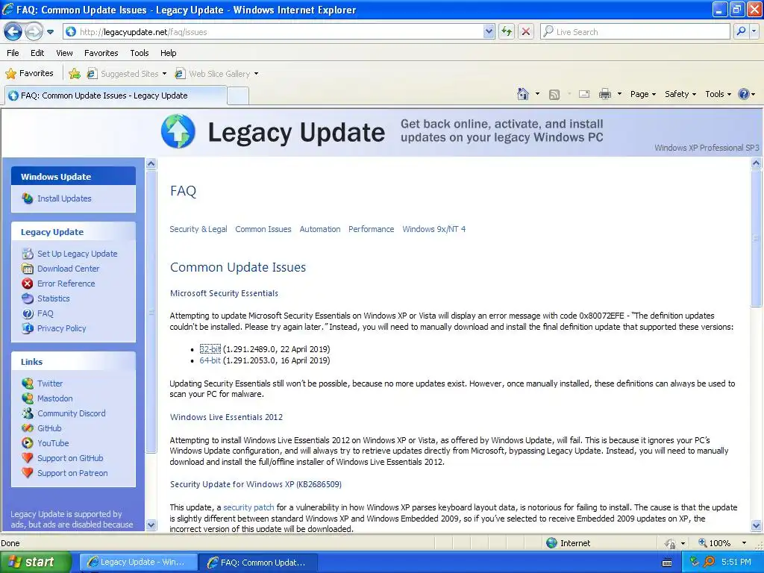The width and height of the screenshot is (764, 573).
Task: Open the Safety command bar menu
Action: coord(680,94)
